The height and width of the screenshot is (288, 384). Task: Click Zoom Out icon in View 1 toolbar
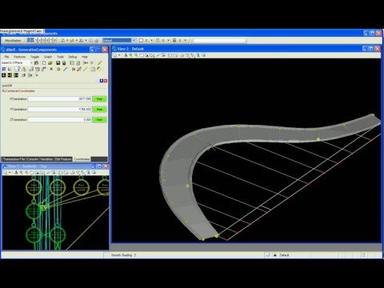coord(26,173)
